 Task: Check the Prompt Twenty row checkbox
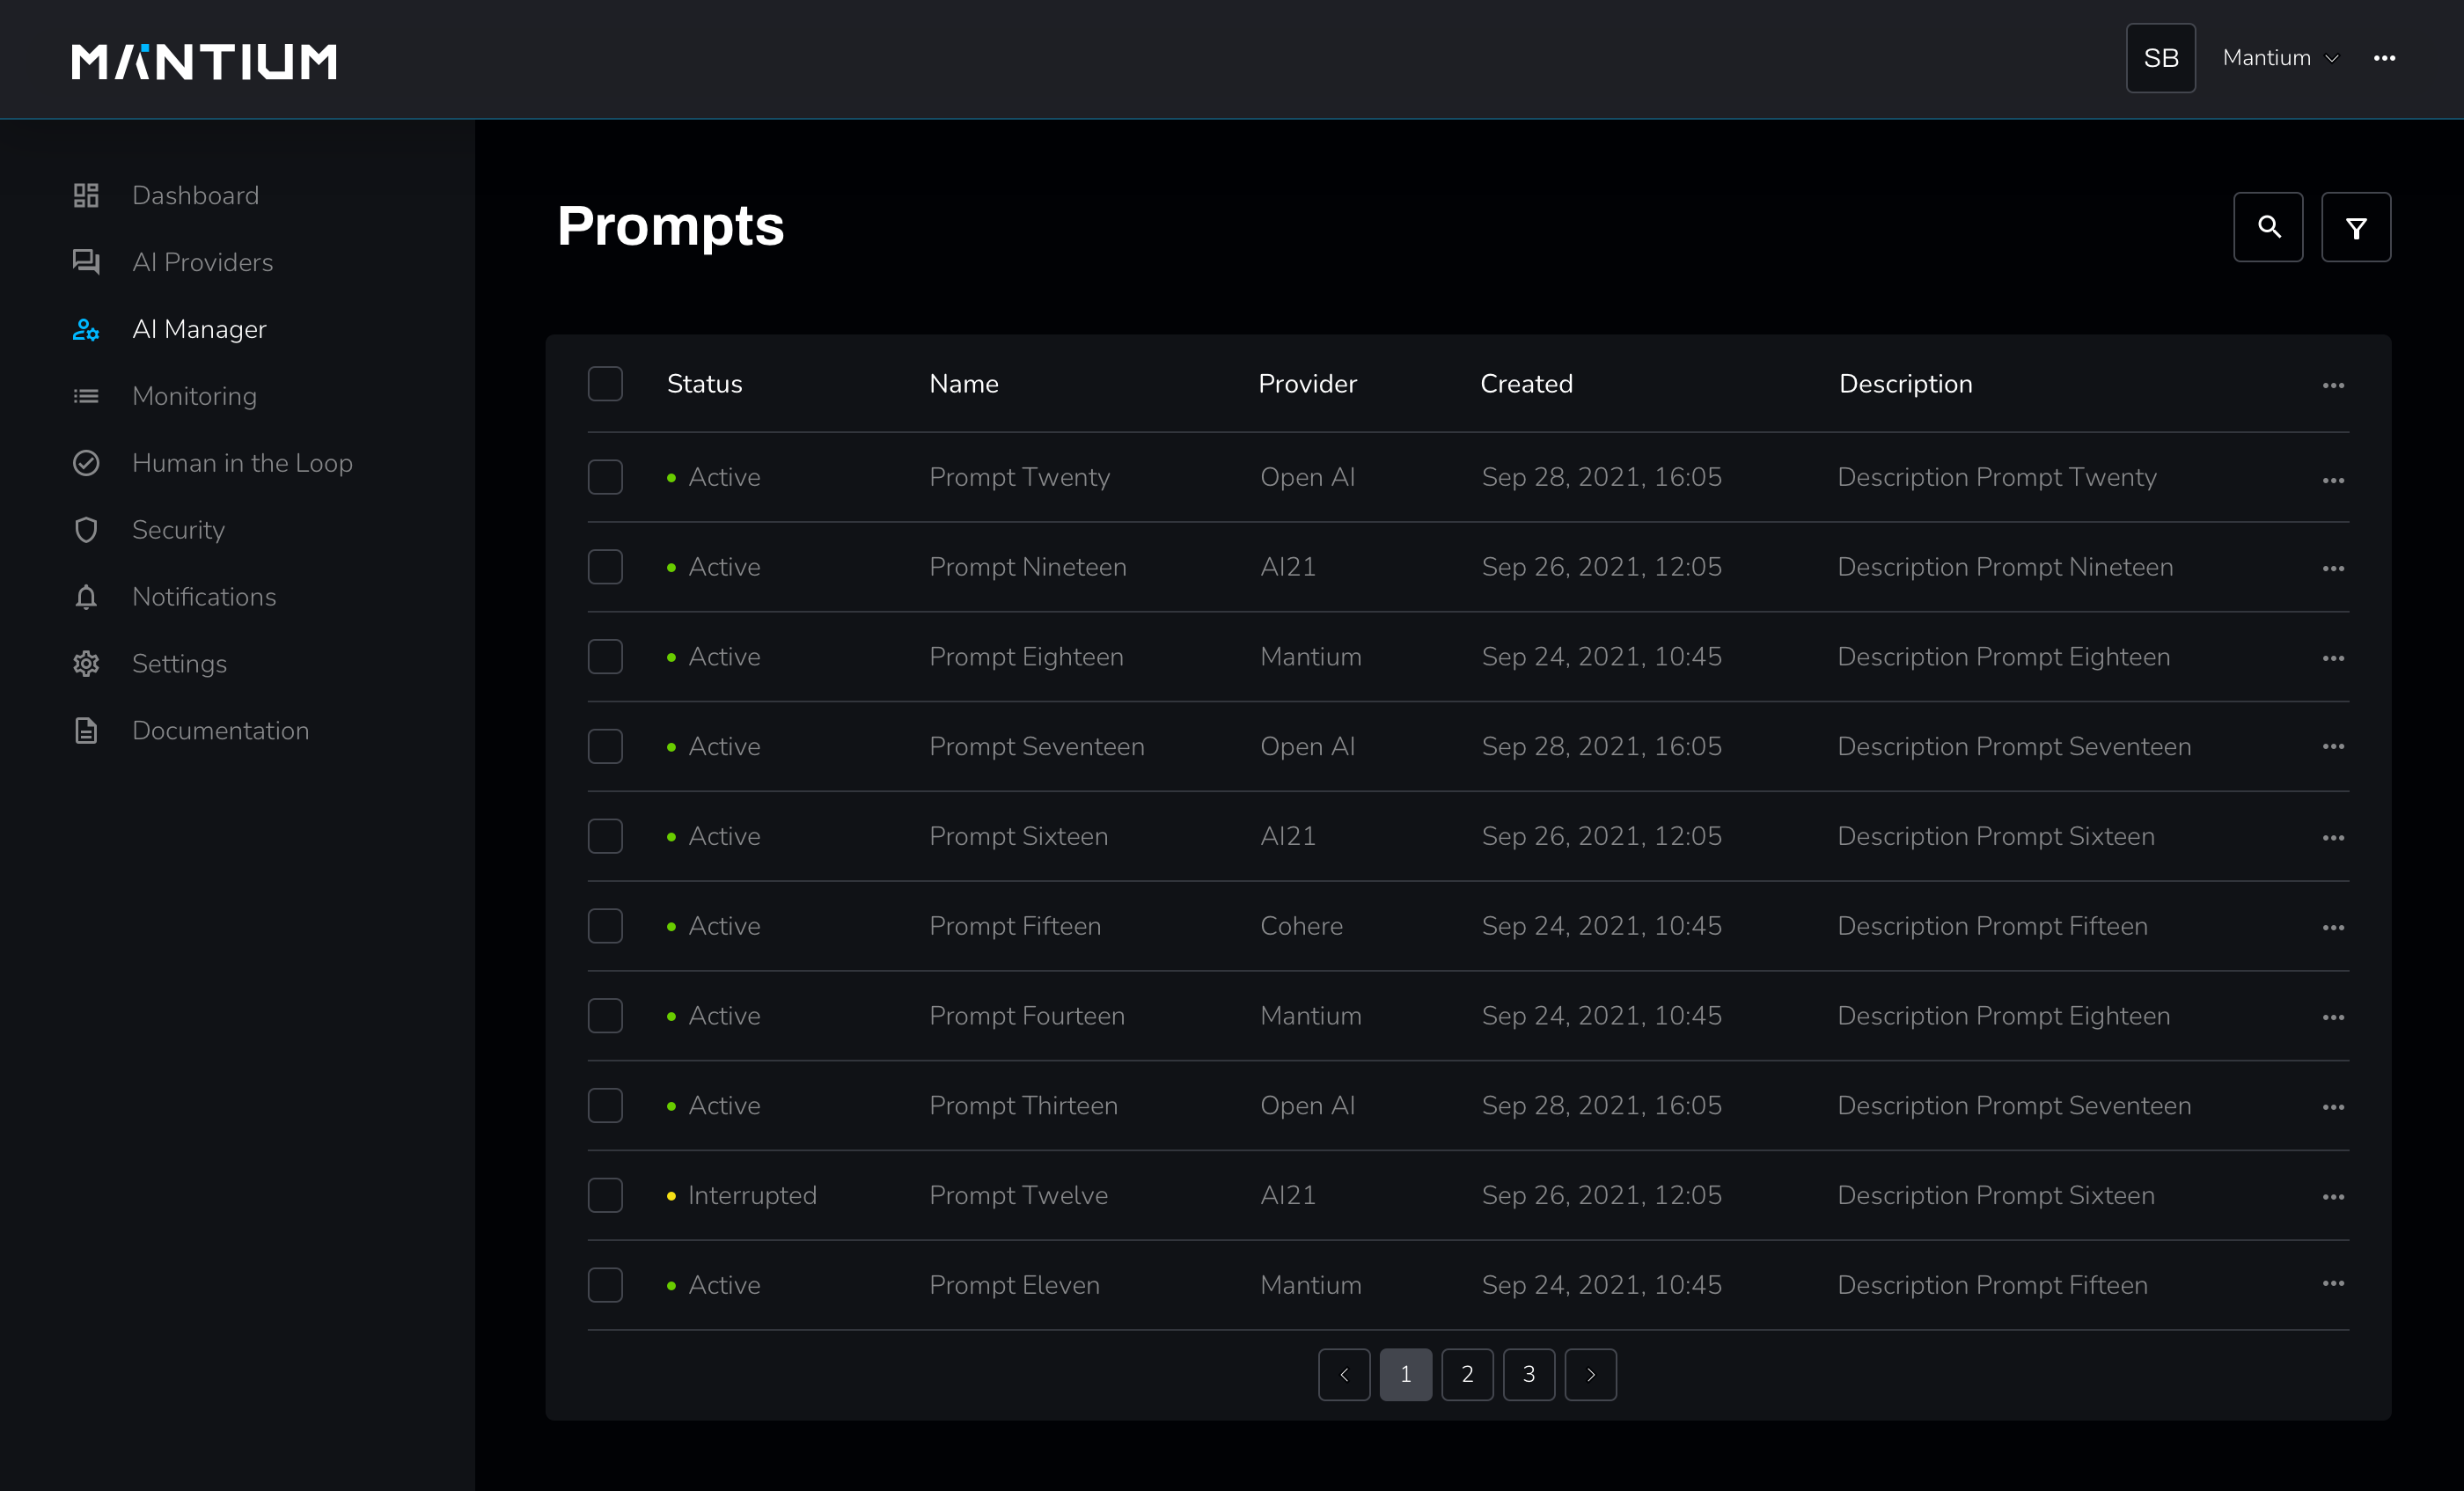pos(605,477)
